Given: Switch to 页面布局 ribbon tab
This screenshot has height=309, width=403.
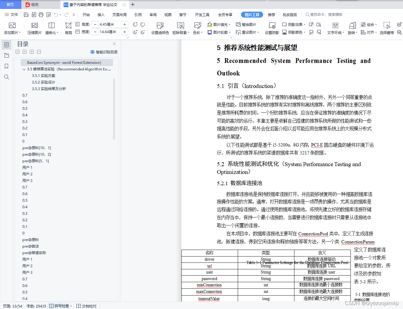Looking at the screenshot, I should (119, 15).
